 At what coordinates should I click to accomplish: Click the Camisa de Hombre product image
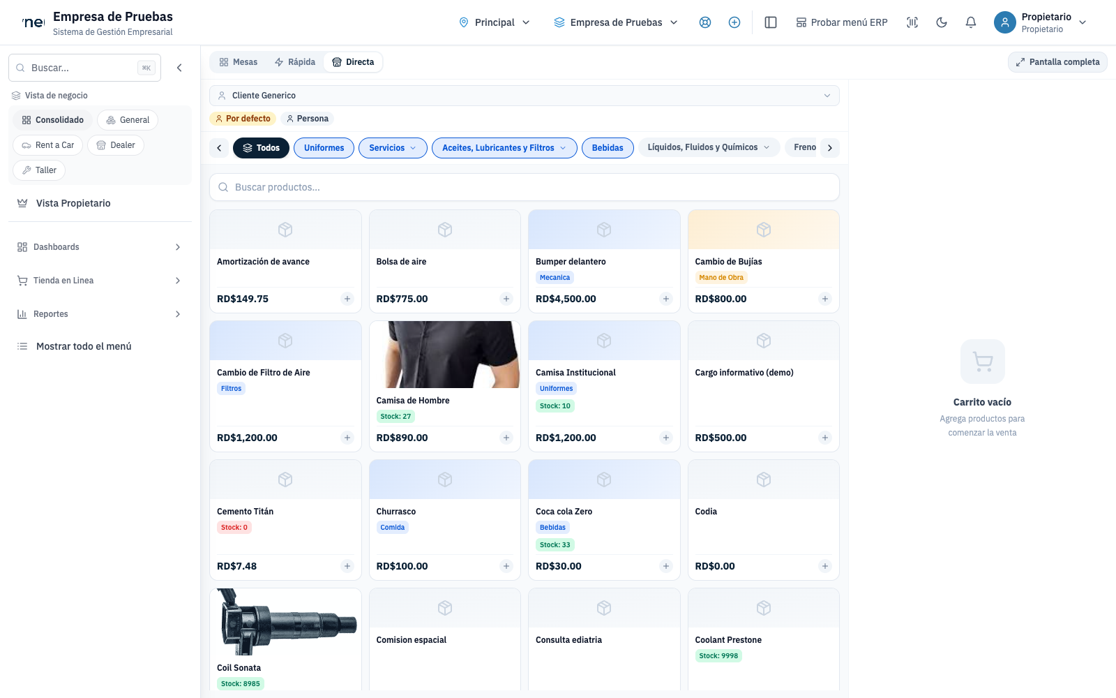tap(445, 355)
